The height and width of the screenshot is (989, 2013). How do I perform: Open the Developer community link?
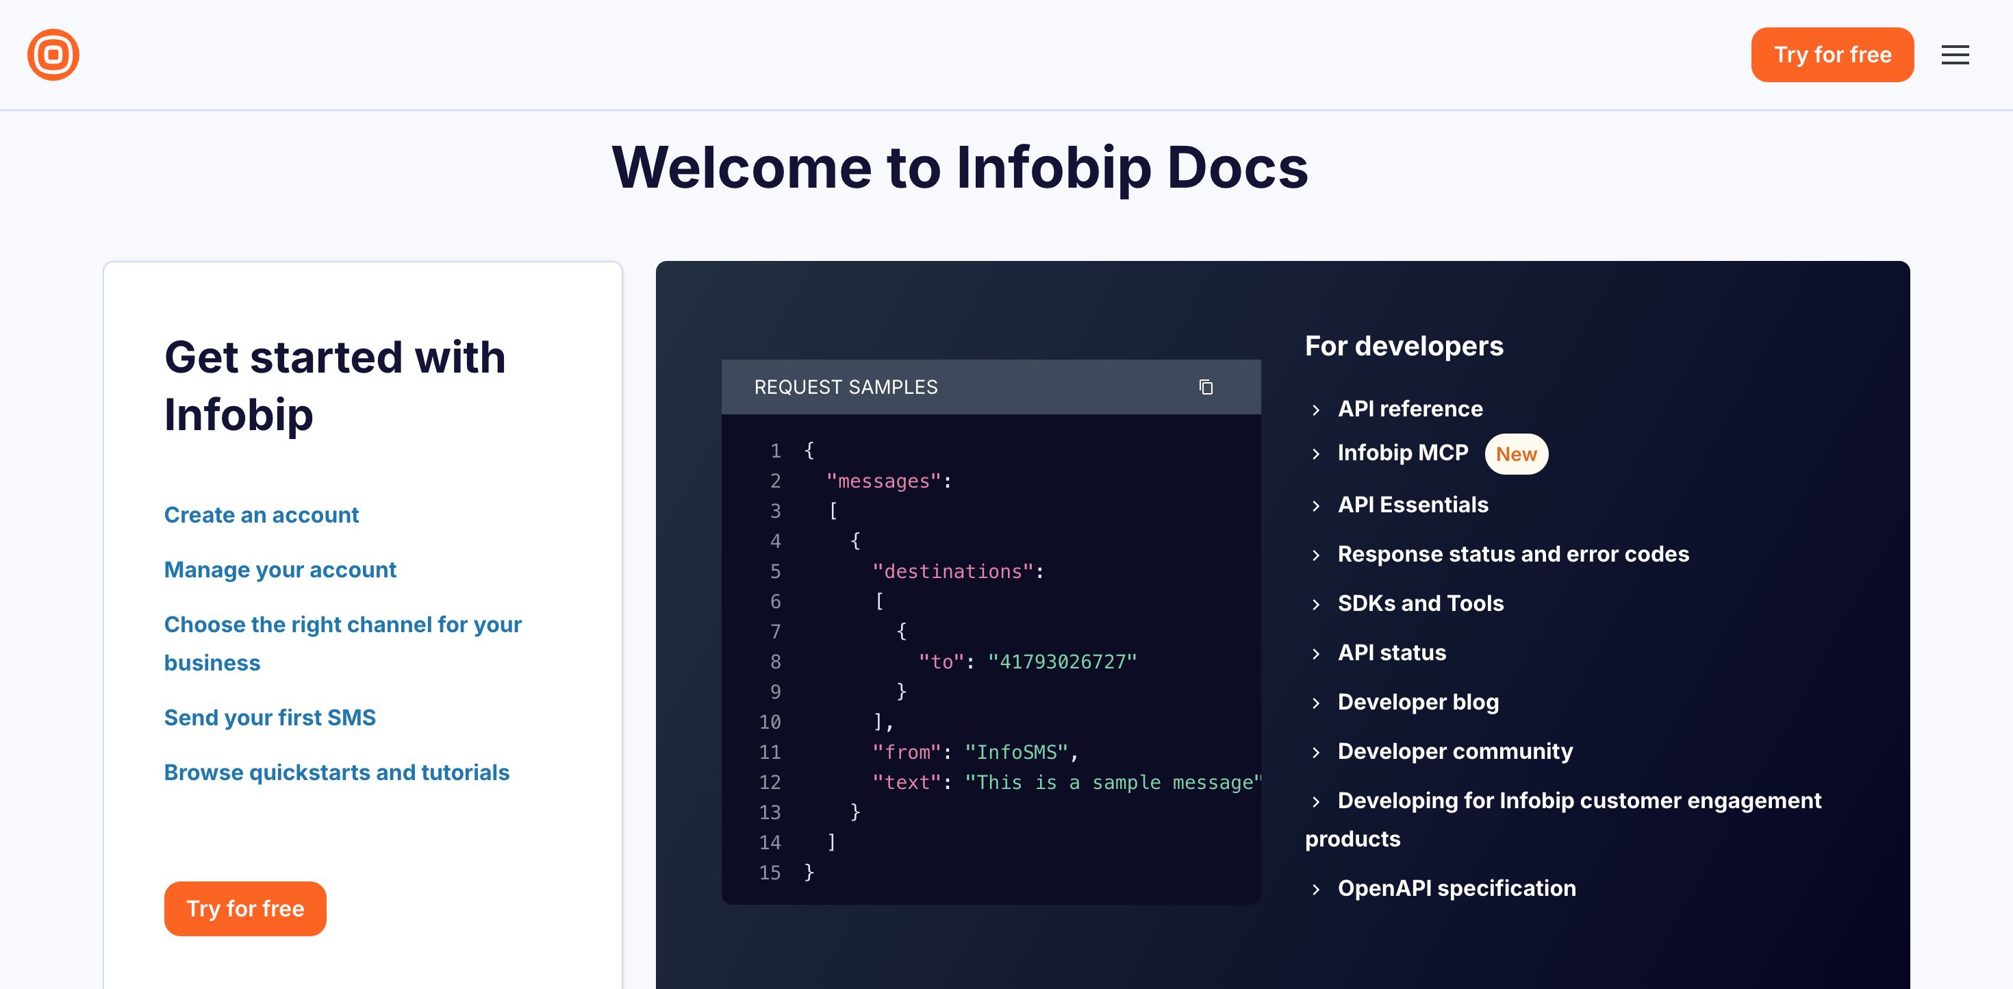click(x=1454, y=751)
